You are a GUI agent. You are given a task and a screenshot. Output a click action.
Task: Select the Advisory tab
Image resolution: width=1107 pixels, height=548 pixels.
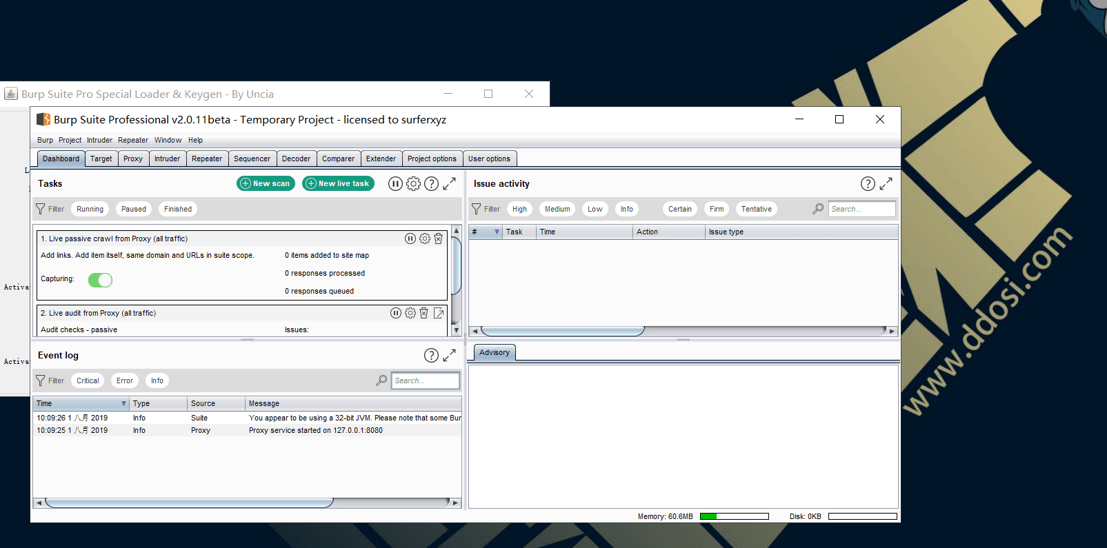495,352
